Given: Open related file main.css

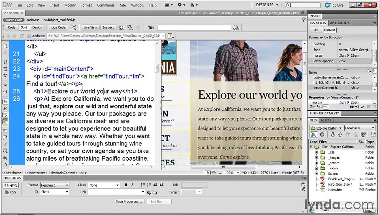Looking at the screenshot, I should coord(33,20).
